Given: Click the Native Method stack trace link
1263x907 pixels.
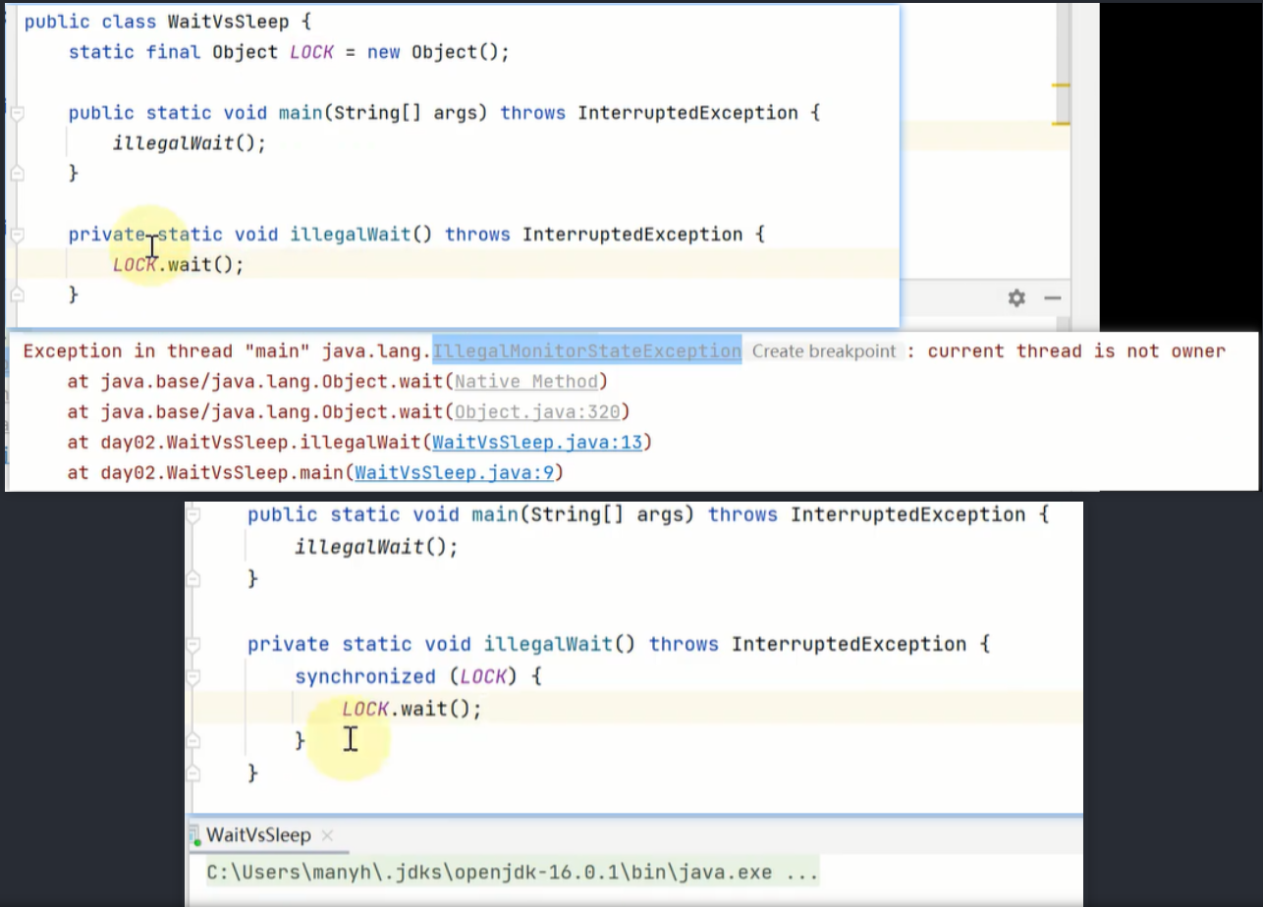Looking at the screenshot, I should pyautogui.click(x=525, y=382).
